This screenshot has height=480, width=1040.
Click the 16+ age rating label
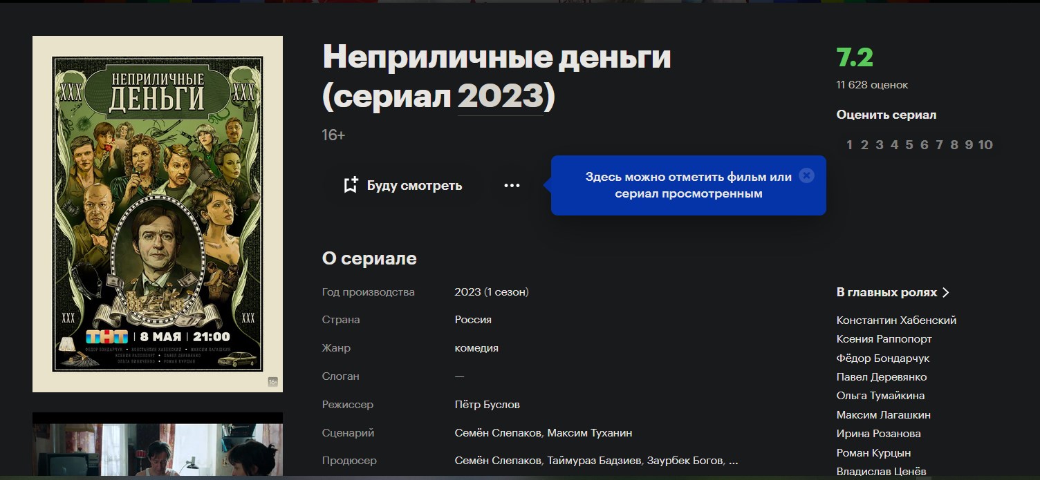[333, 135]
